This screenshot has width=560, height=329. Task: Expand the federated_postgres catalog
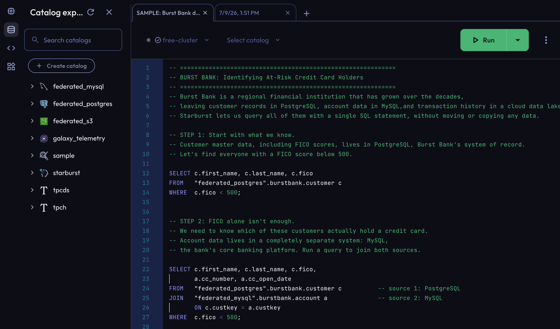[32, 104]
